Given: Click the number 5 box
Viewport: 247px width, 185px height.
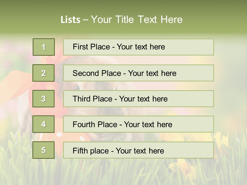Looking at the screenshot, I should pyautogui.click(x=43, y=150).
